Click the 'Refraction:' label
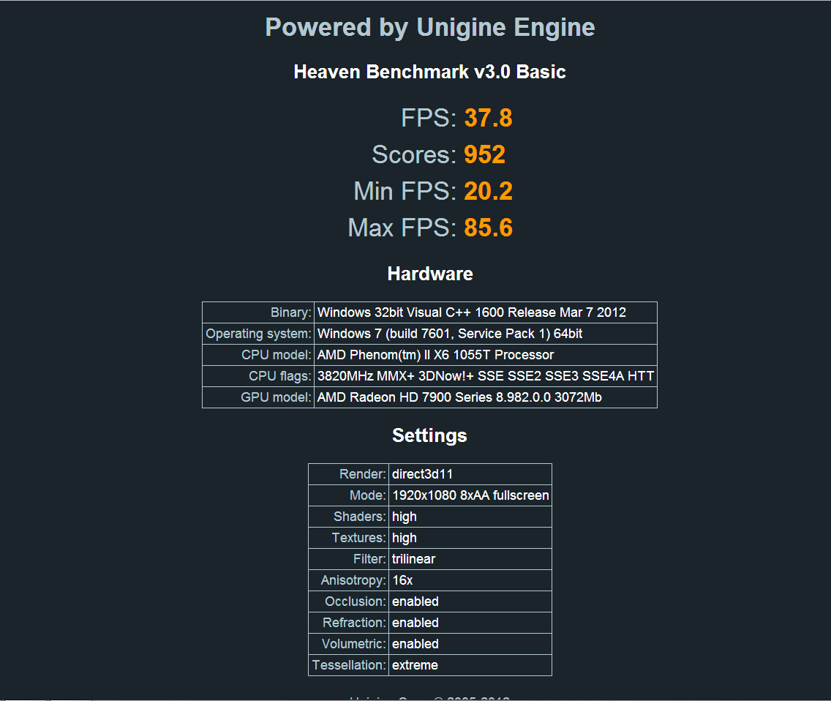Image resolution: width=831 pixels, height=701 pixels. (354, 623)
